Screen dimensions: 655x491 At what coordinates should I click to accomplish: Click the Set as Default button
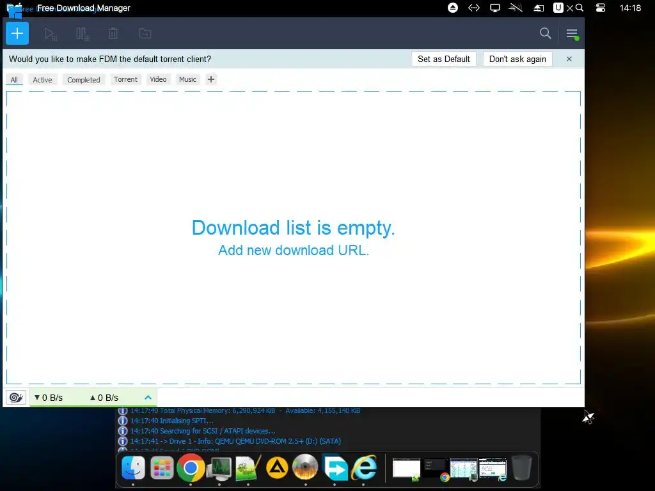tap(444, 59)
